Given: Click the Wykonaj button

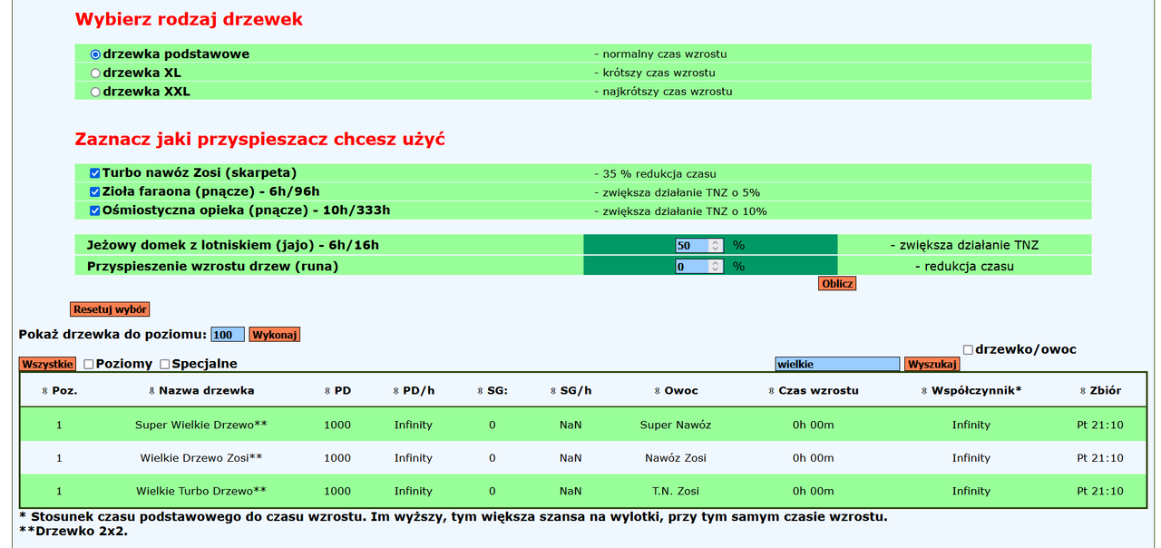Looking at the screenshot, I should [275, 335].
